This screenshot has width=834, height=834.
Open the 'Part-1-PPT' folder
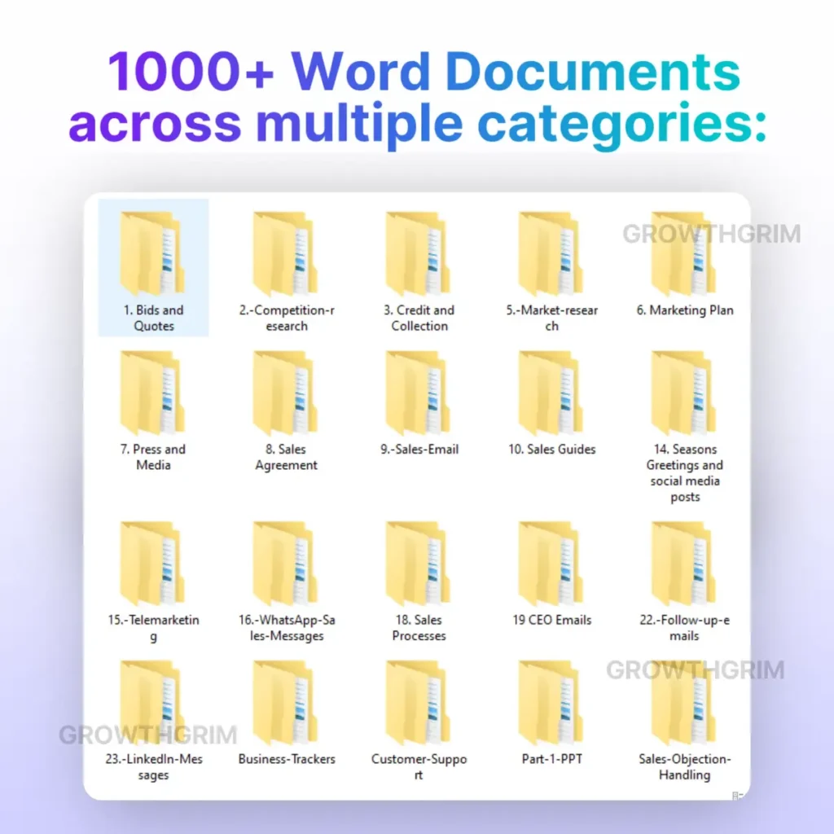point(551,704)
